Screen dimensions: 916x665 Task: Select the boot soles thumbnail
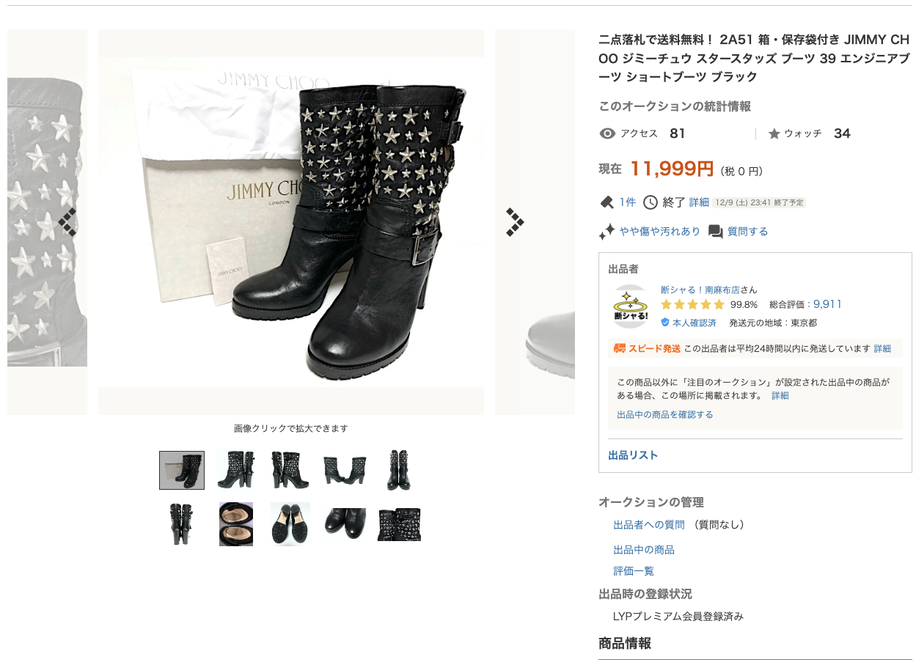tap(290, 523)
